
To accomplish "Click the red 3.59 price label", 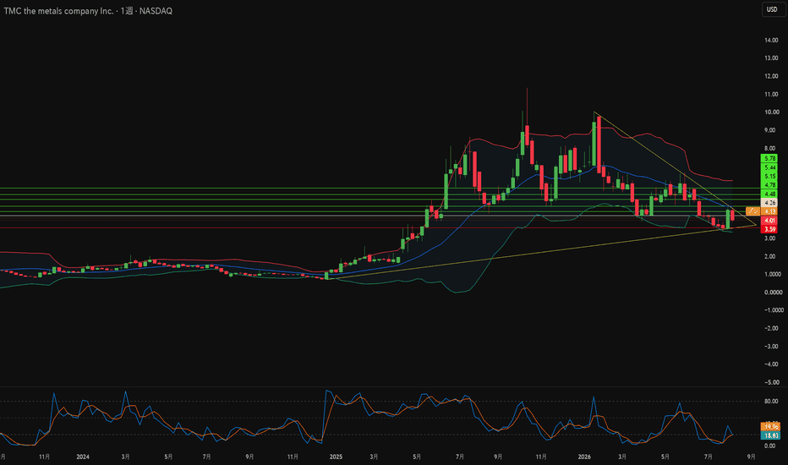I will [x=769, y=229].
